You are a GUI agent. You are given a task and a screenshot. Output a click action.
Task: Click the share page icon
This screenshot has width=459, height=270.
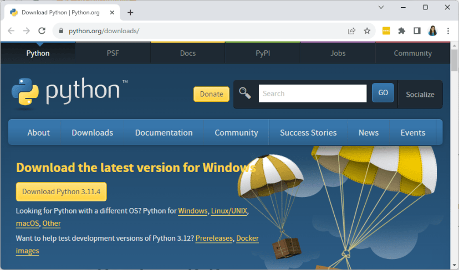tap(351, 31)
